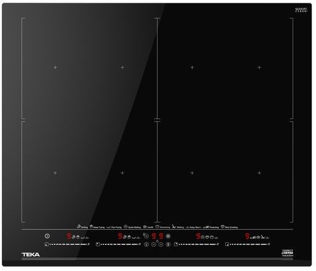This screenshot has width=316, height=271.
Task: Tap the timer plus button
Action: point(161,245)
